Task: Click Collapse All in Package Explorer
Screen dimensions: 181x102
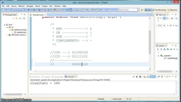Action: tap(24, 18)
